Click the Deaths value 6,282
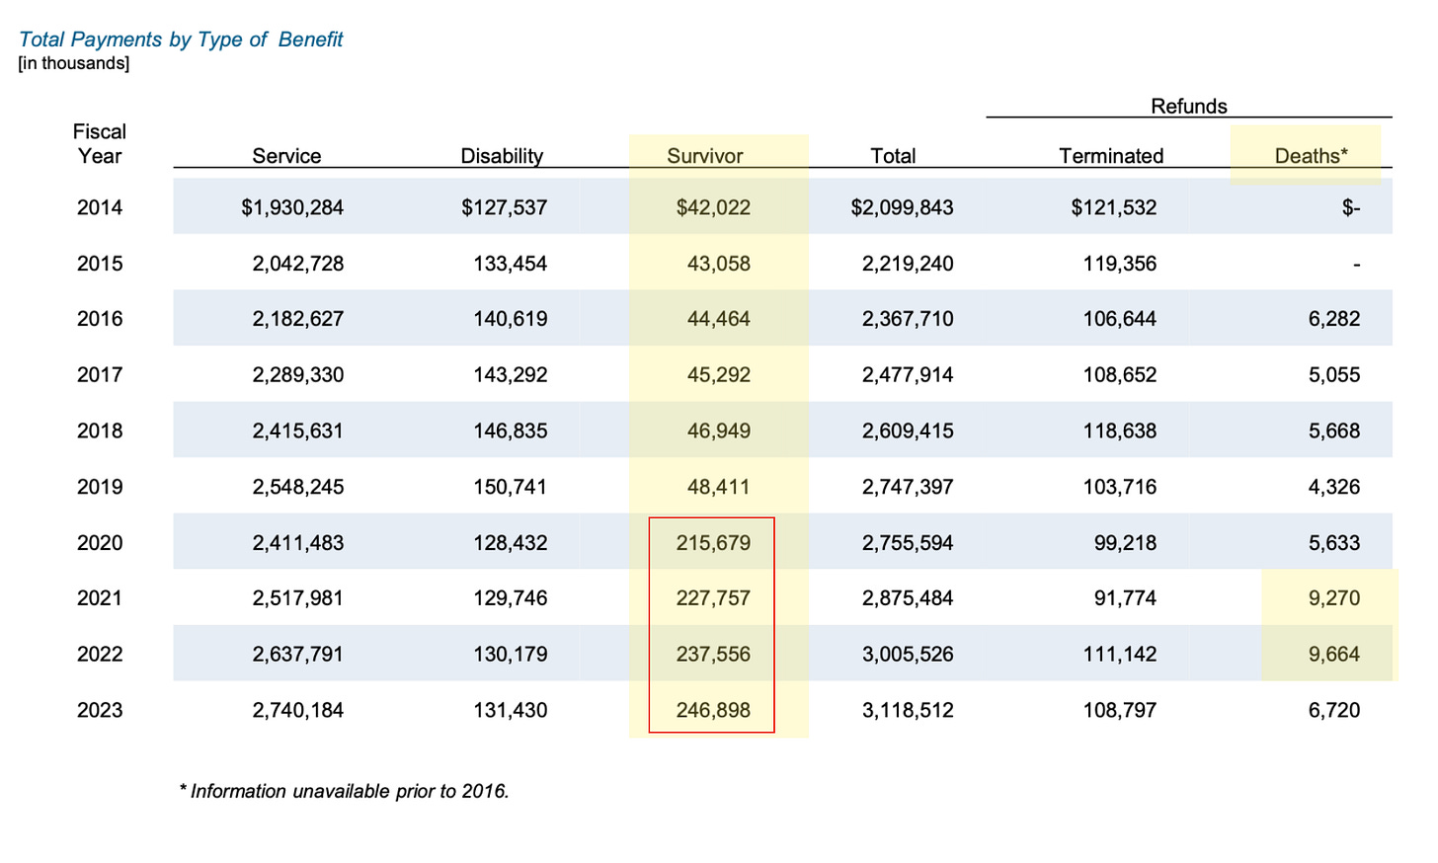The width and height of the screenshot is (1438, 863). pos(1334,319)
